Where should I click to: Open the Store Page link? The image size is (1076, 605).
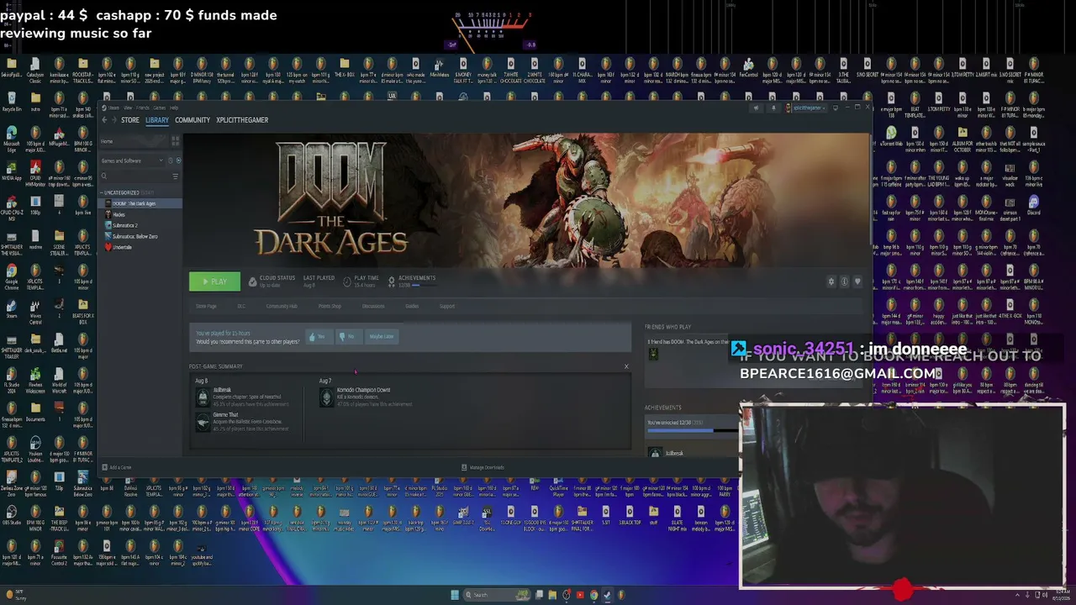coord(206,306)
